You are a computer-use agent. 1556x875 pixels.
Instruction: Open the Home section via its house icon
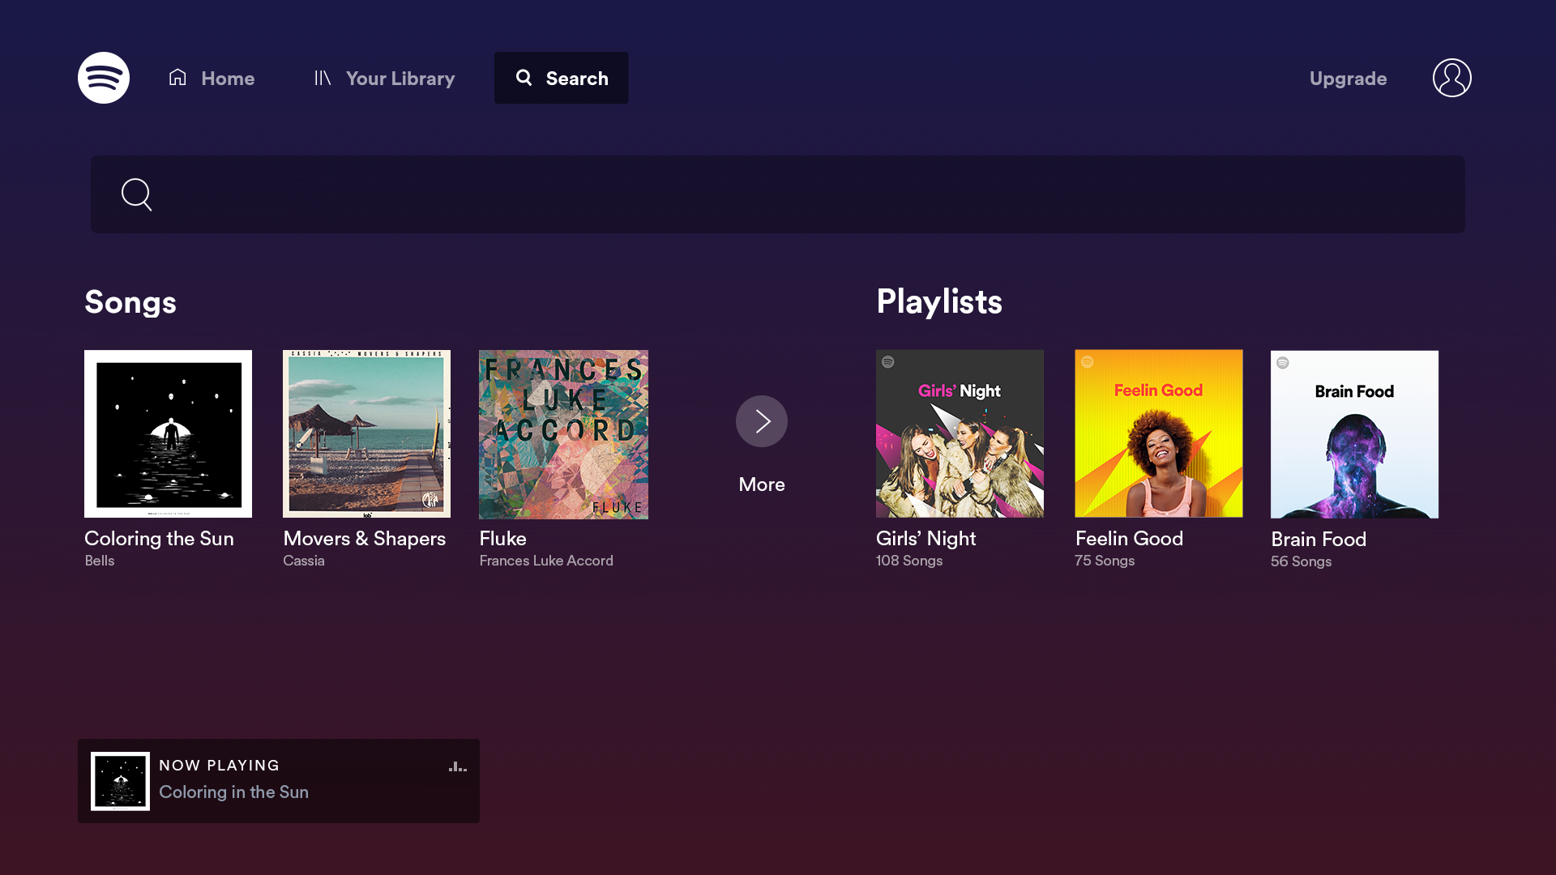(x=177, y=77)
